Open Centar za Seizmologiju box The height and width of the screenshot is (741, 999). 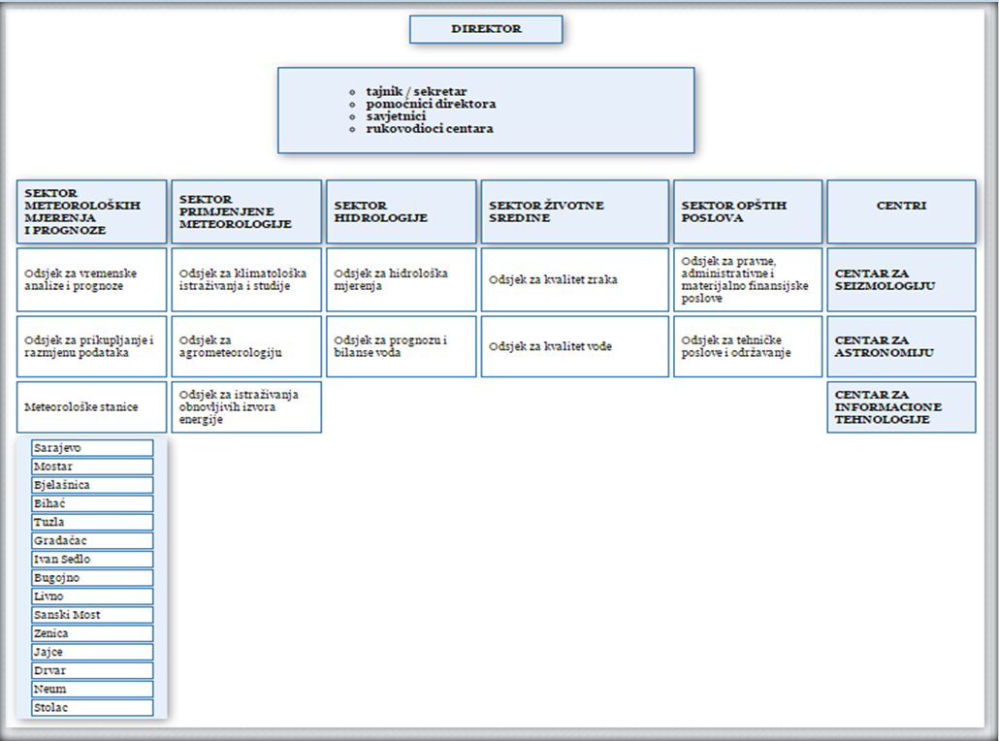point(901,280)
